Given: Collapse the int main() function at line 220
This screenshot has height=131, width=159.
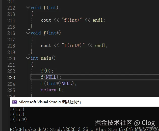Looking at the screenshot, I should [x=28, y=58].
